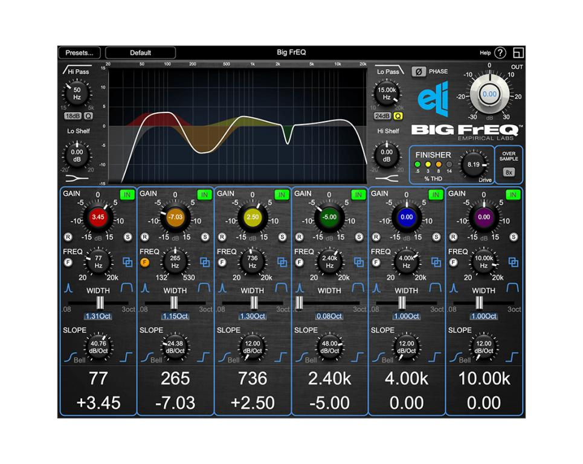583x464 pixels.
Task: Click the 1.15Oct width value field
Action: click(x=175, y=317)
